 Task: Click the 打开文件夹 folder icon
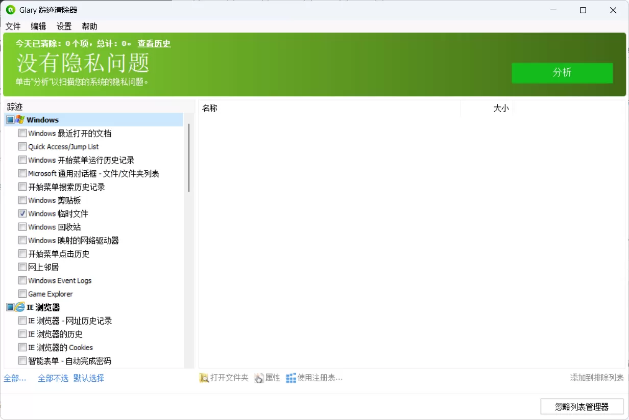204,378
